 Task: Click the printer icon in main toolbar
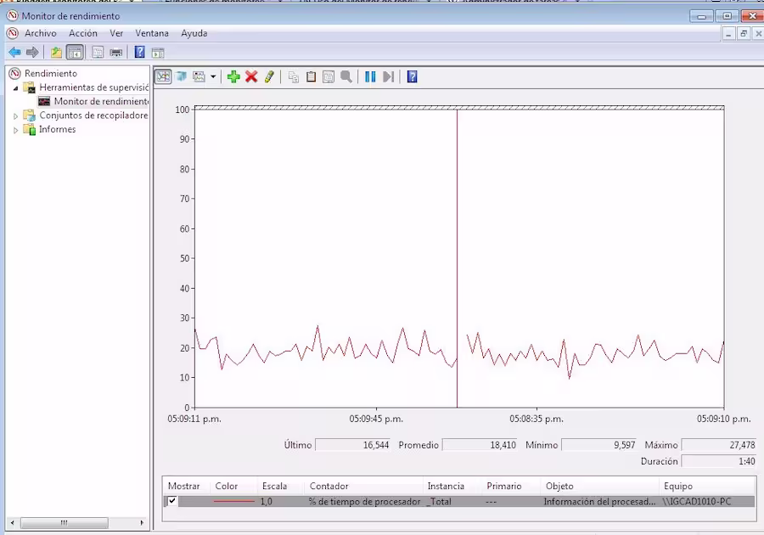(x=116, y=52)
